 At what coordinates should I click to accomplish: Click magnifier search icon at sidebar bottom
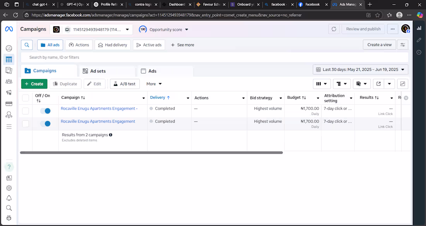click(x=9, y=208)
